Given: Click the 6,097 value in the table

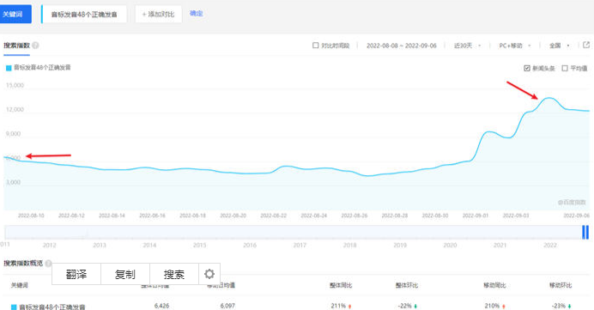Looking at the screenshot, I should pyautogui.click(x=227, y=306).
